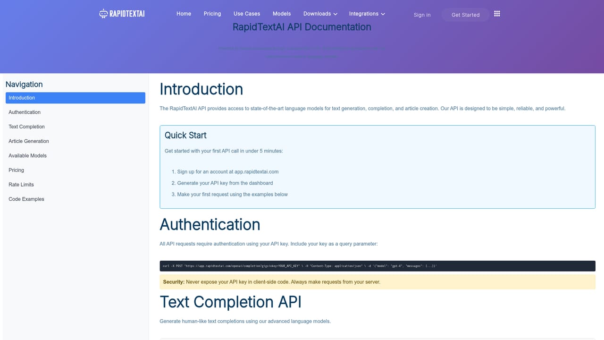Click 'Make your first request' step
This screenshot has width=604, height=340.
click(x=233, y=195)
